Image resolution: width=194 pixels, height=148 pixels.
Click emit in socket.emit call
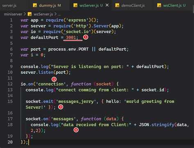coord(48,101)
